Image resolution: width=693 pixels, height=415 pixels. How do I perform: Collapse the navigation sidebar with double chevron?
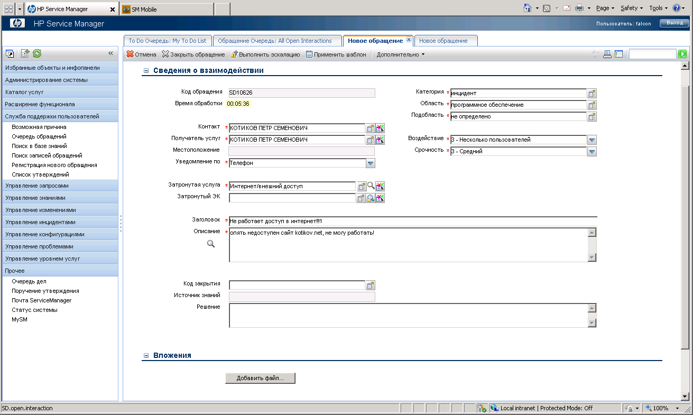tap(111, 53)
